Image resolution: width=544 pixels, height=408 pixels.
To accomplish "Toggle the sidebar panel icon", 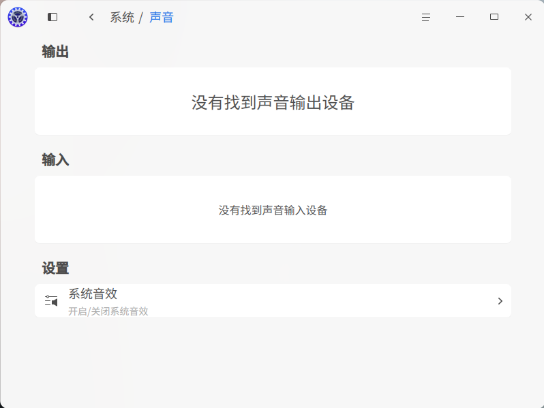I will tap(52, 17).
